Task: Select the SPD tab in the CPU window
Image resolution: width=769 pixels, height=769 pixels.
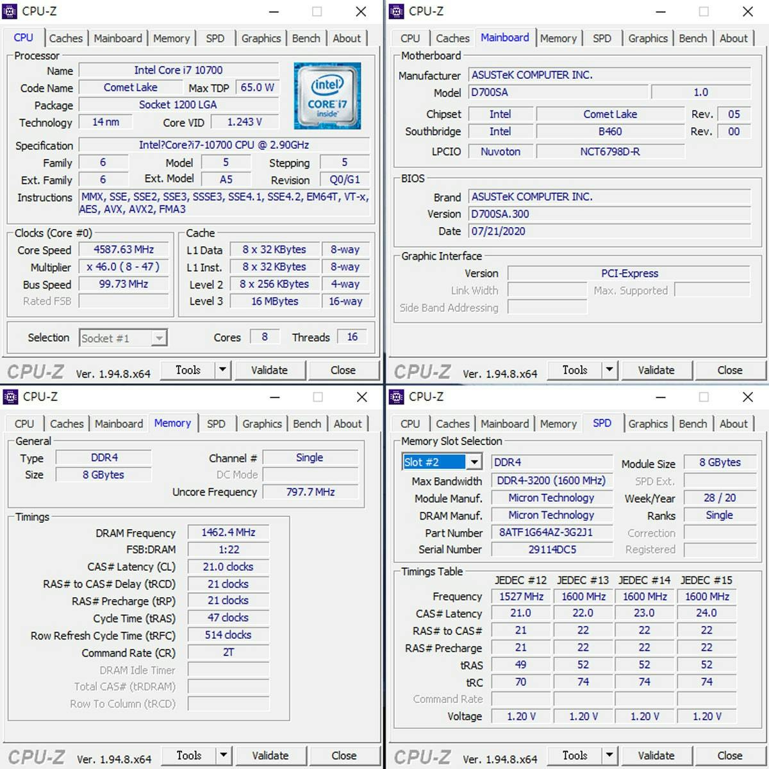Action: pyautogui.click(x=215, y=38)
